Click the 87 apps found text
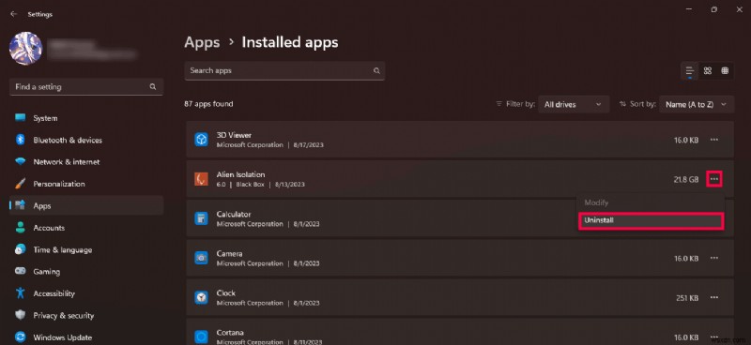 [x=208, y=104]
